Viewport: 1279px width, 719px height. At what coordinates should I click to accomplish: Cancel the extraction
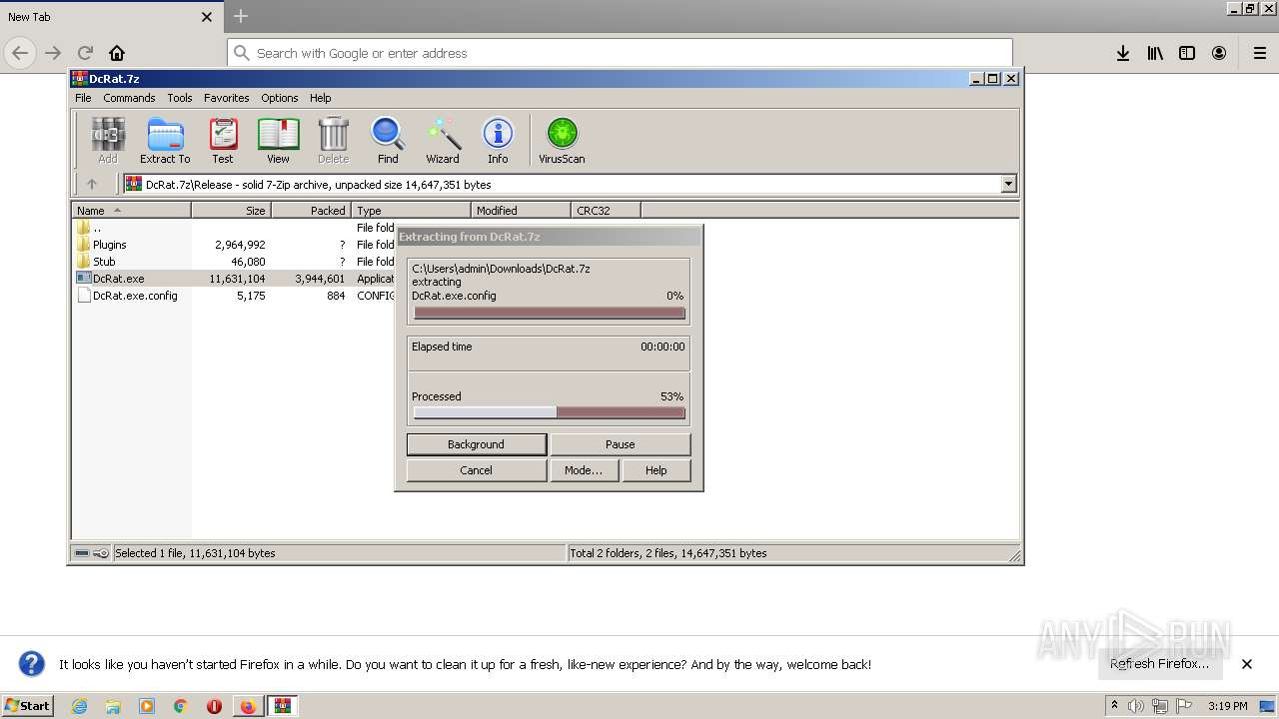pyautogui.click(x=476, y=470)
